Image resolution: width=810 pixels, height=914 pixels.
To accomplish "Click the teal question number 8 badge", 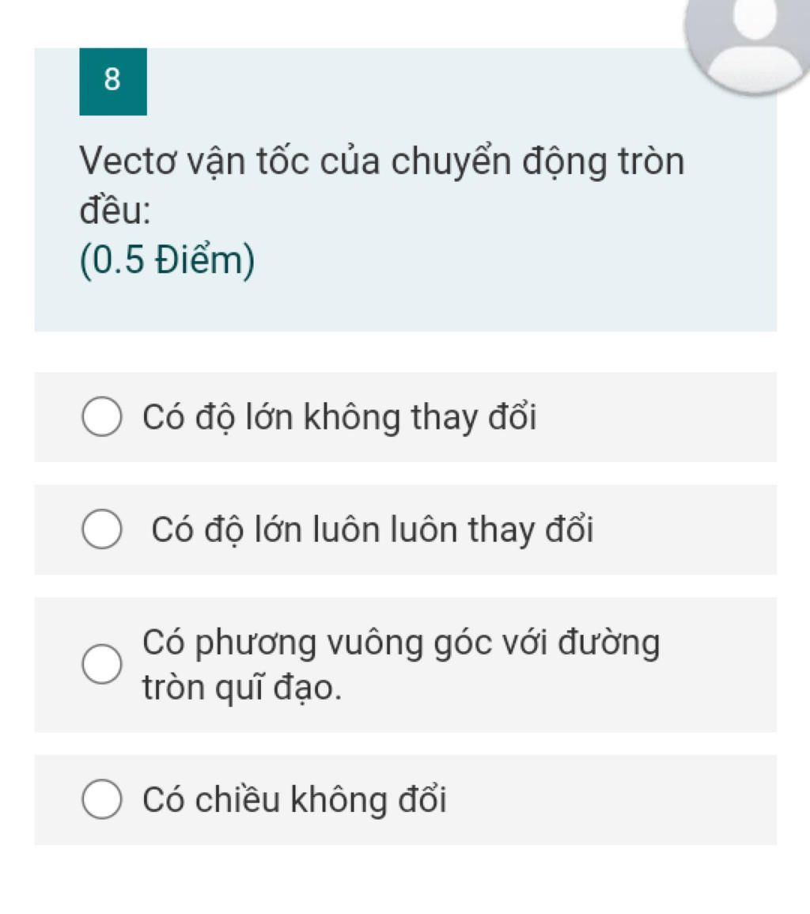I will pyautogui.click(x=113, y=82).
